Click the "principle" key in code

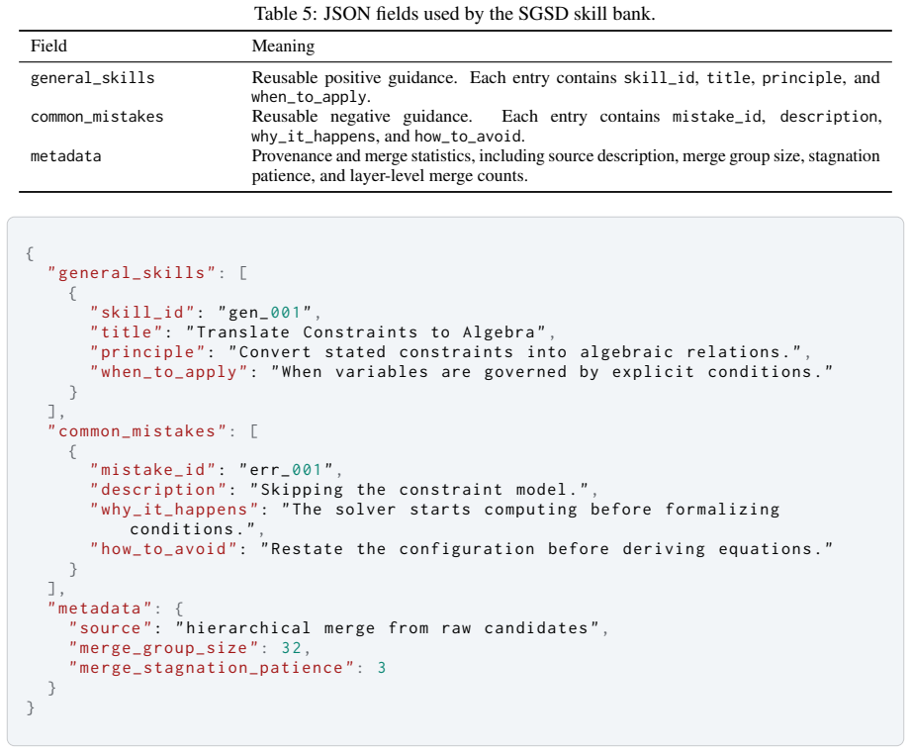pos(147,352)
